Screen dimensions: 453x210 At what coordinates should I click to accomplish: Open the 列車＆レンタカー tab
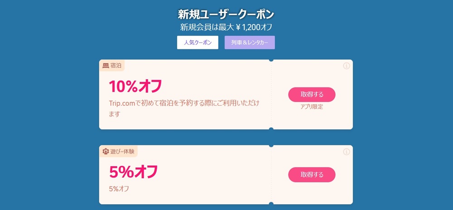pyautogui.click(x=250, y=43)
